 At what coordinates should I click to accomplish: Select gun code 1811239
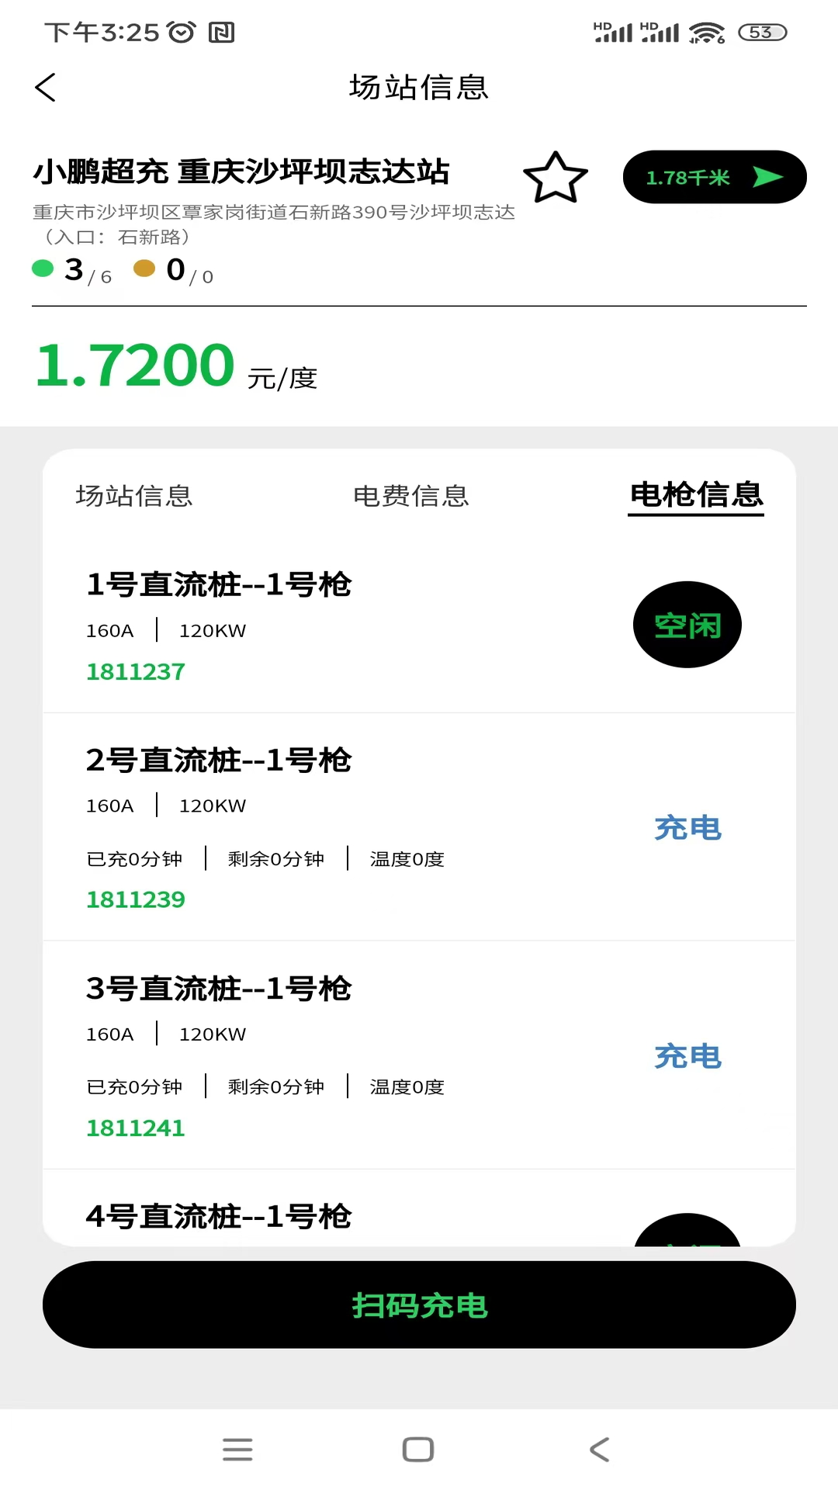[x=136, y=899]
